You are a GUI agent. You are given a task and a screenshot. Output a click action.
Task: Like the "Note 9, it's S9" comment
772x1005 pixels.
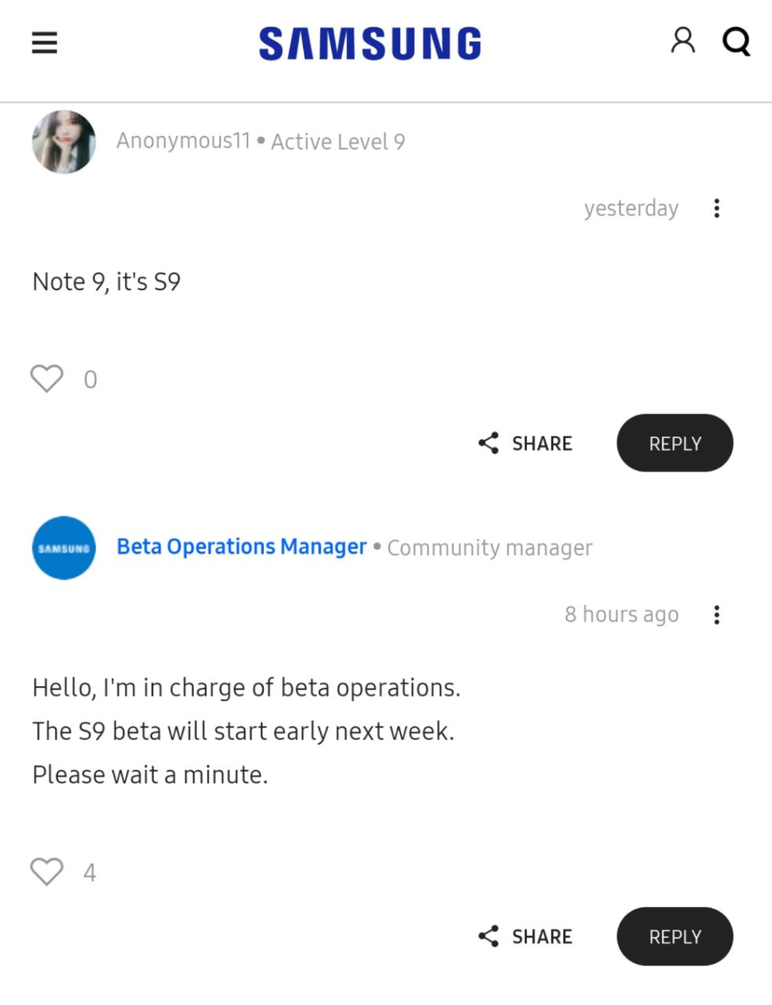(x=47, y=378)
